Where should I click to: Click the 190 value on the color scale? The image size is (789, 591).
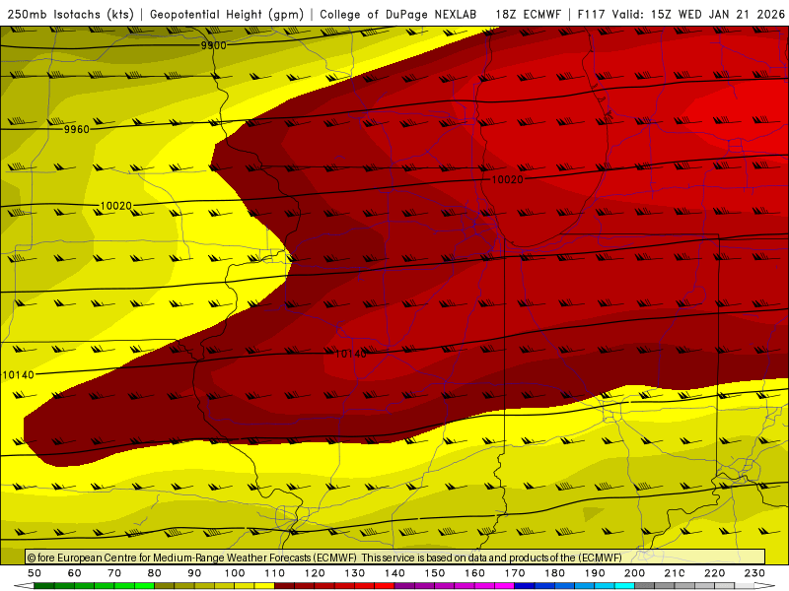(595, 573)
